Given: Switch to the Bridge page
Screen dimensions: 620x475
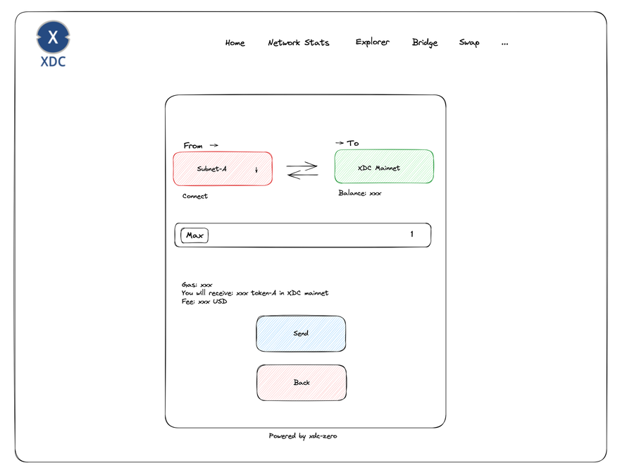Looking at the screenshot, I should (424, 43).
